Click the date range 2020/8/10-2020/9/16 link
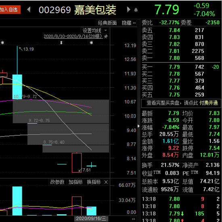The height and width of the screenshot is (222, 222). (73, 36)
